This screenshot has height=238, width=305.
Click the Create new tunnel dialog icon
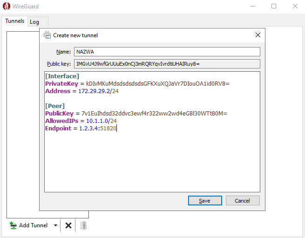47,35
